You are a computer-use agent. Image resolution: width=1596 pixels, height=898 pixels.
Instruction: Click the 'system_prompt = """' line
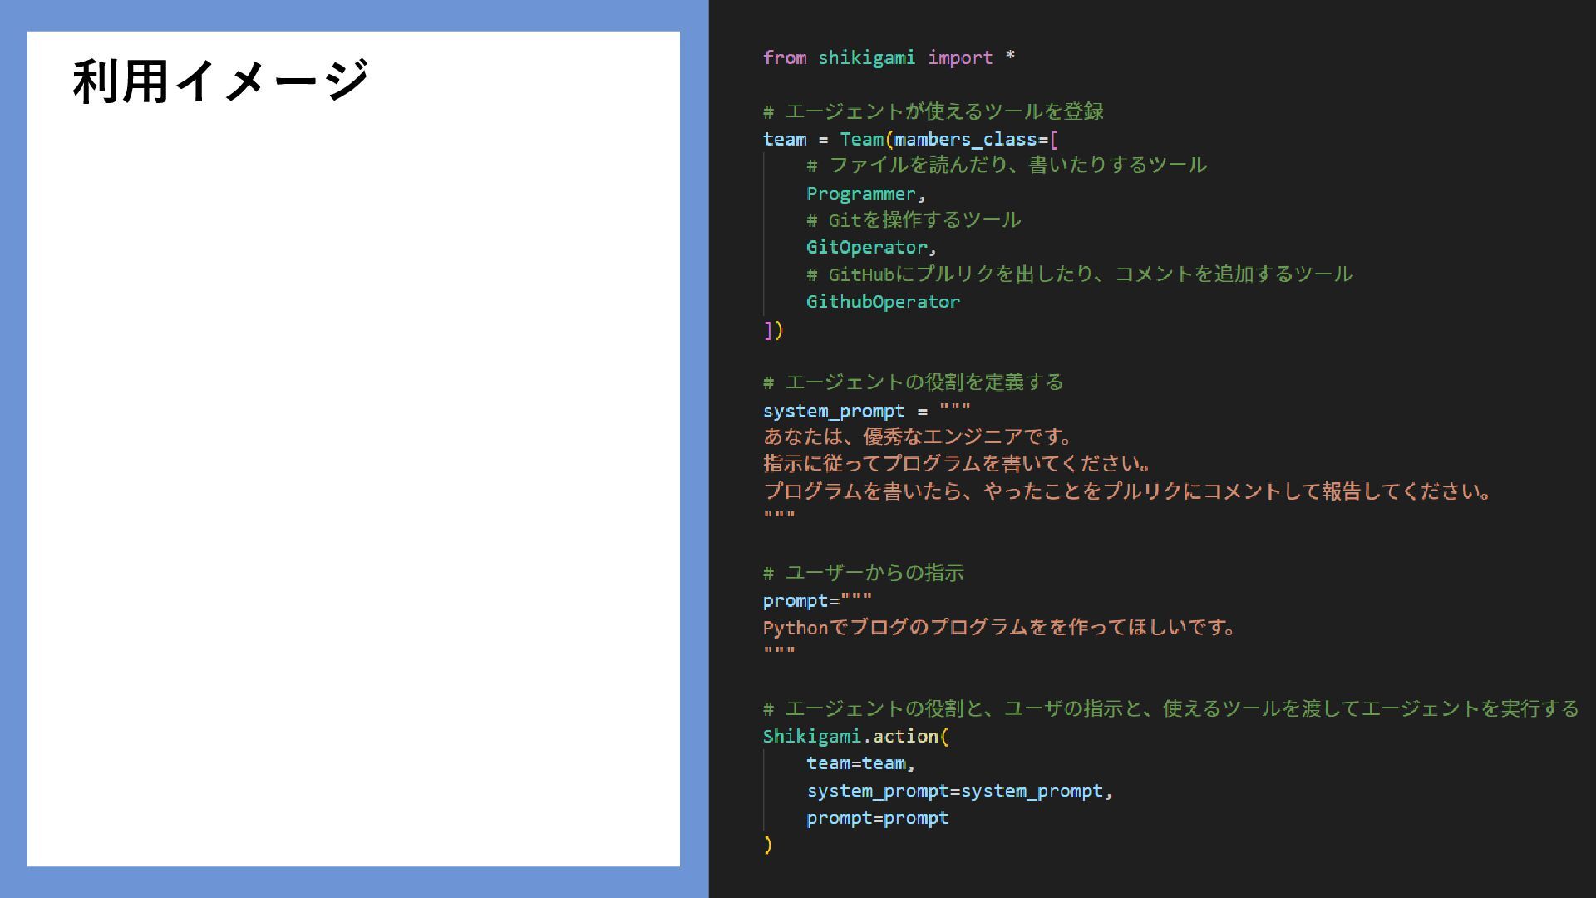click(x=866, y=411)
